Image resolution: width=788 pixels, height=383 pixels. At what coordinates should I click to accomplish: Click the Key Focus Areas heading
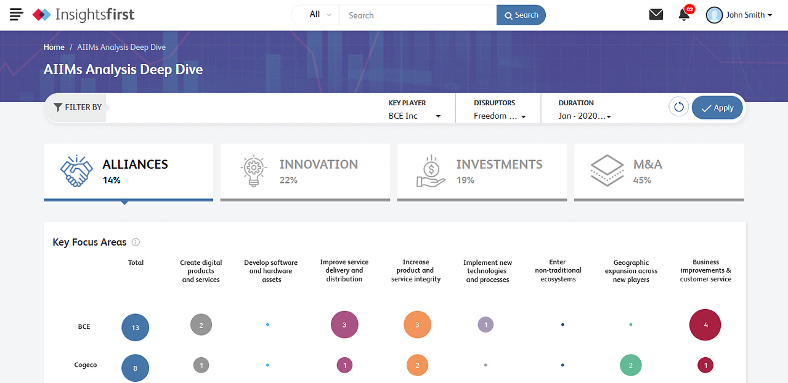coord(90,242)
